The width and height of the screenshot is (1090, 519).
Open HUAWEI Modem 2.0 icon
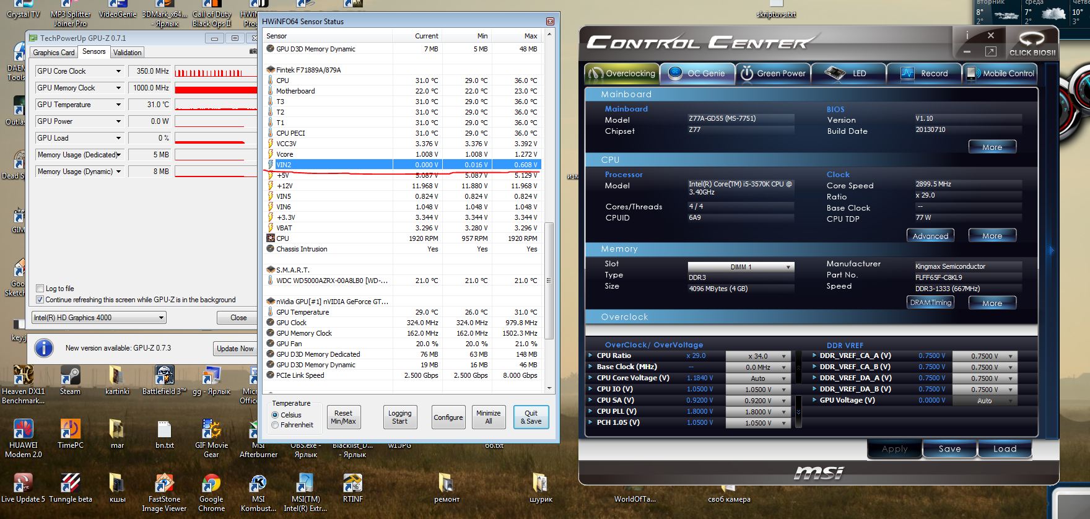24,429
